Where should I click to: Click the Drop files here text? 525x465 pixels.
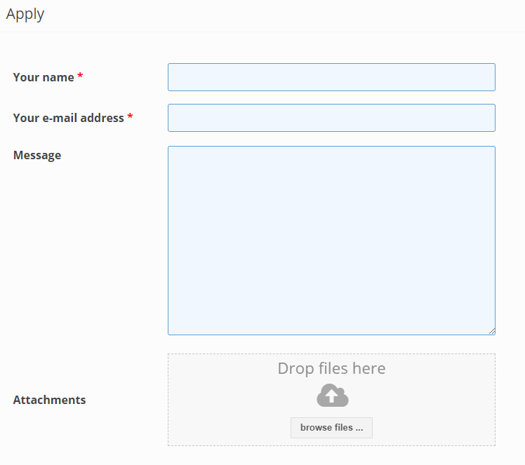[x=331, y=368]
